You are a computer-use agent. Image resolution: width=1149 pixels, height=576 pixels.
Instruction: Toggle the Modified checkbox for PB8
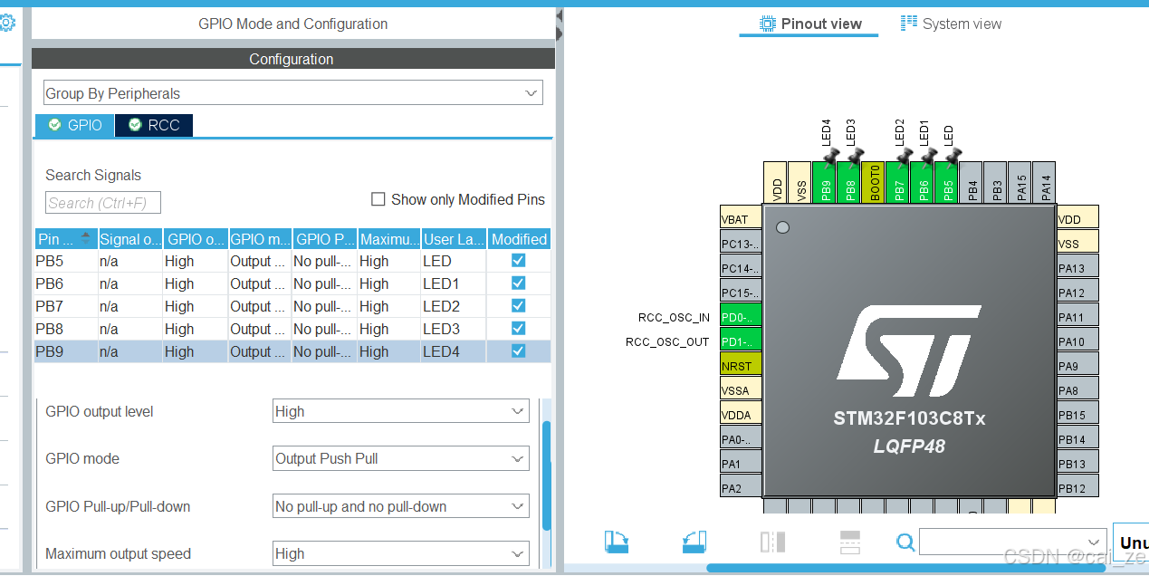[x=518, y=328]
